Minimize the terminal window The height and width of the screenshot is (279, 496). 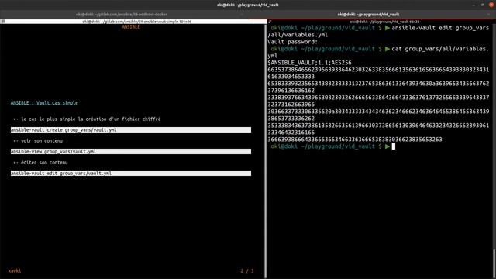point(474,5)
